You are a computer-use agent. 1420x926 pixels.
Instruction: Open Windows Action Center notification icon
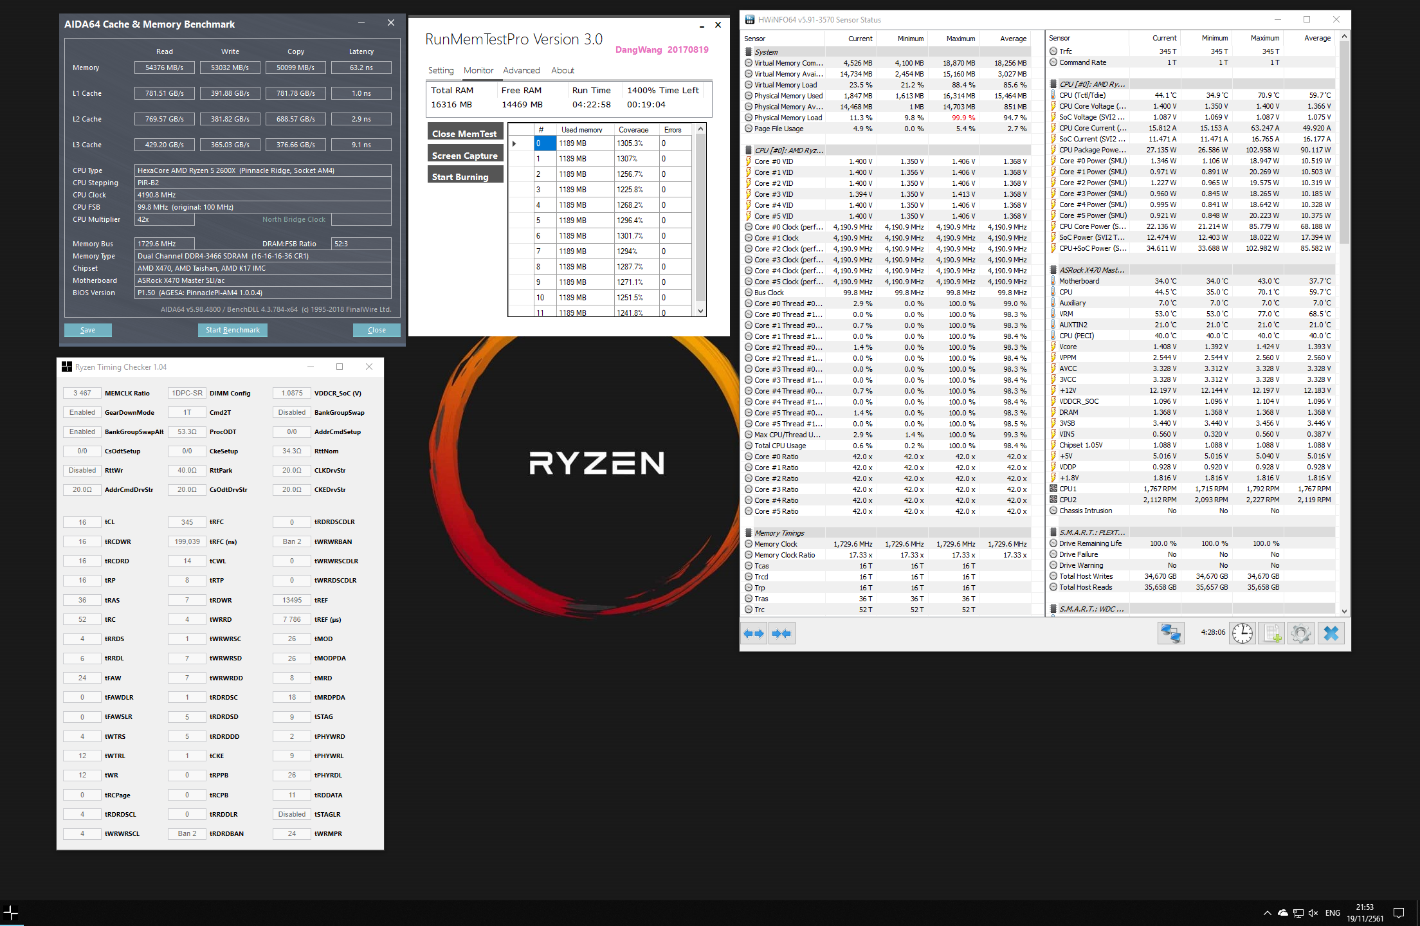click(x=1398, y=913)
